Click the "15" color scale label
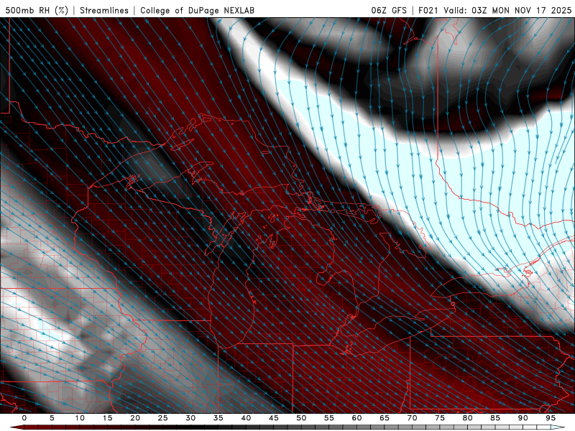The height and width of the screenshot is (431, 575). pos(107,418)
